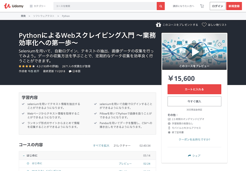Click checkmark beside seleniumを用いてテキスト情報を抽出する
246x171 pixels.
point(23,104)
